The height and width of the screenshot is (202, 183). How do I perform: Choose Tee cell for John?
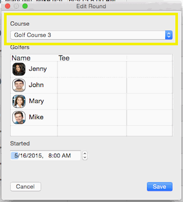point(92,85)
